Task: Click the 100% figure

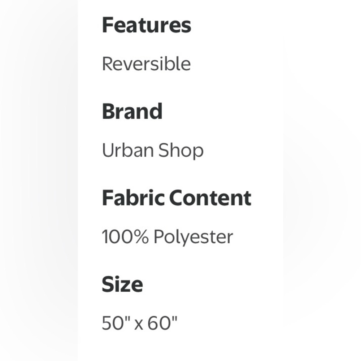Action: pyautogui.click(x=125, y=237)
